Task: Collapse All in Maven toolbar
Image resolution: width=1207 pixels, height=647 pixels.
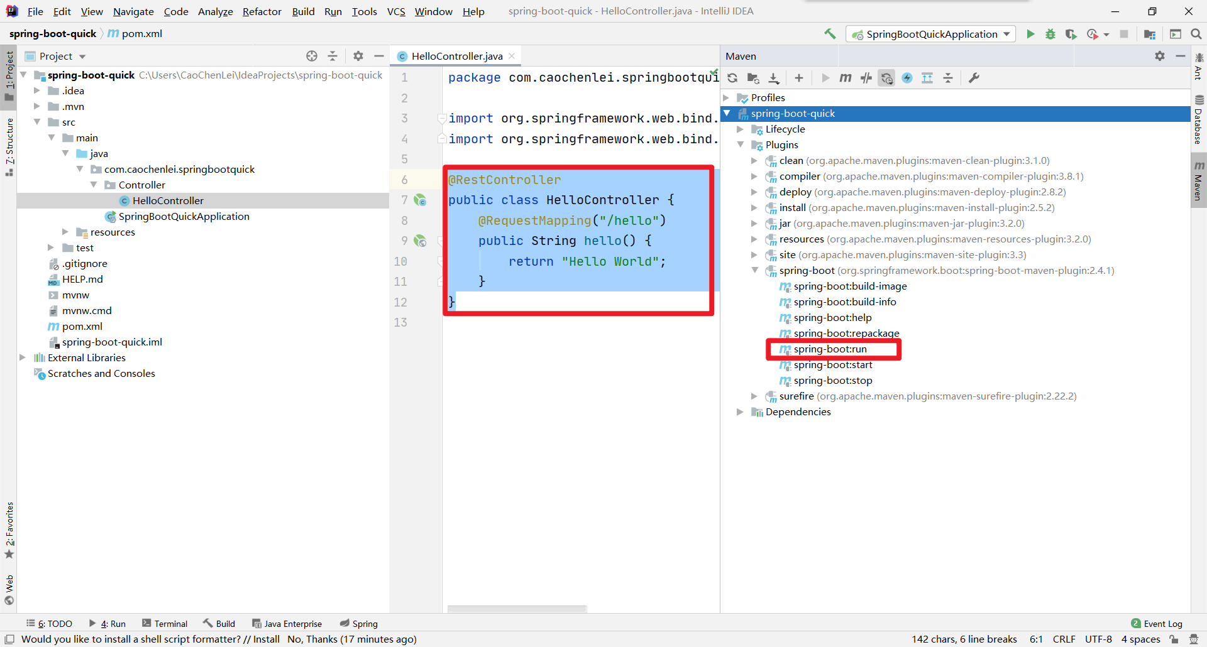Action: (948, 78)
